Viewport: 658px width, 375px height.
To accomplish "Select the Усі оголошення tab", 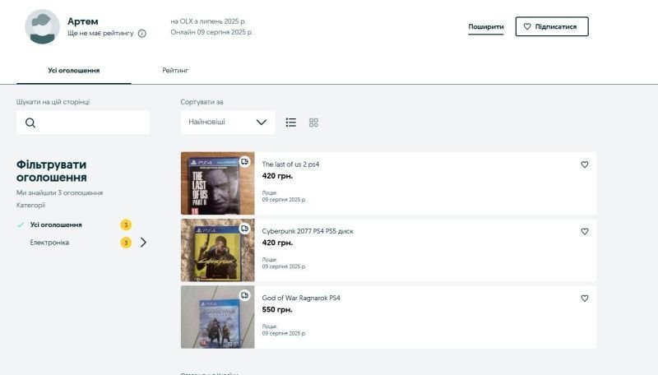I will coord(74,71).
